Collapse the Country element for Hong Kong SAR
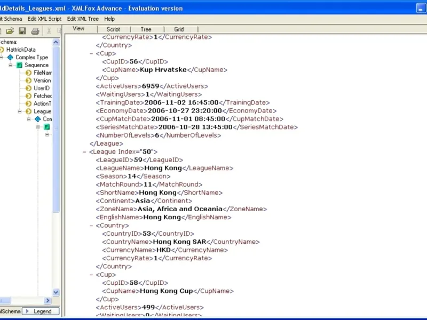The image size is (427, 320). [91, 226]
